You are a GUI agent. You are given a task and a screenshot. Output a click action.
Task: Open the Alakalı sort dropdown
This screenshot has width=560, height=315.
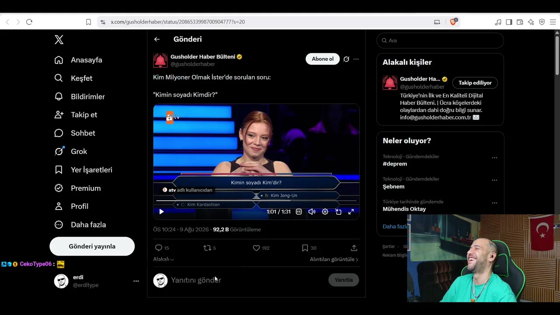[x=164, y=259]
